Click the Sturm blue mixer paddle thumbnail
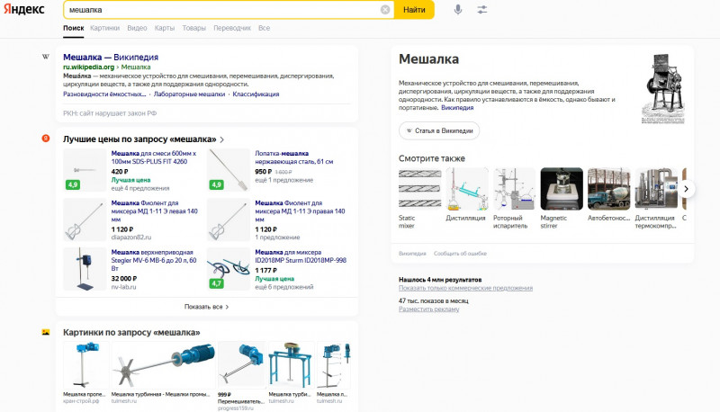The height and width of the screenshot is (412, 720). coord(229,269)
